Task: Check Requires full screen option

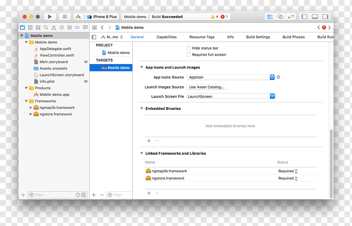Action: [188, 54]
